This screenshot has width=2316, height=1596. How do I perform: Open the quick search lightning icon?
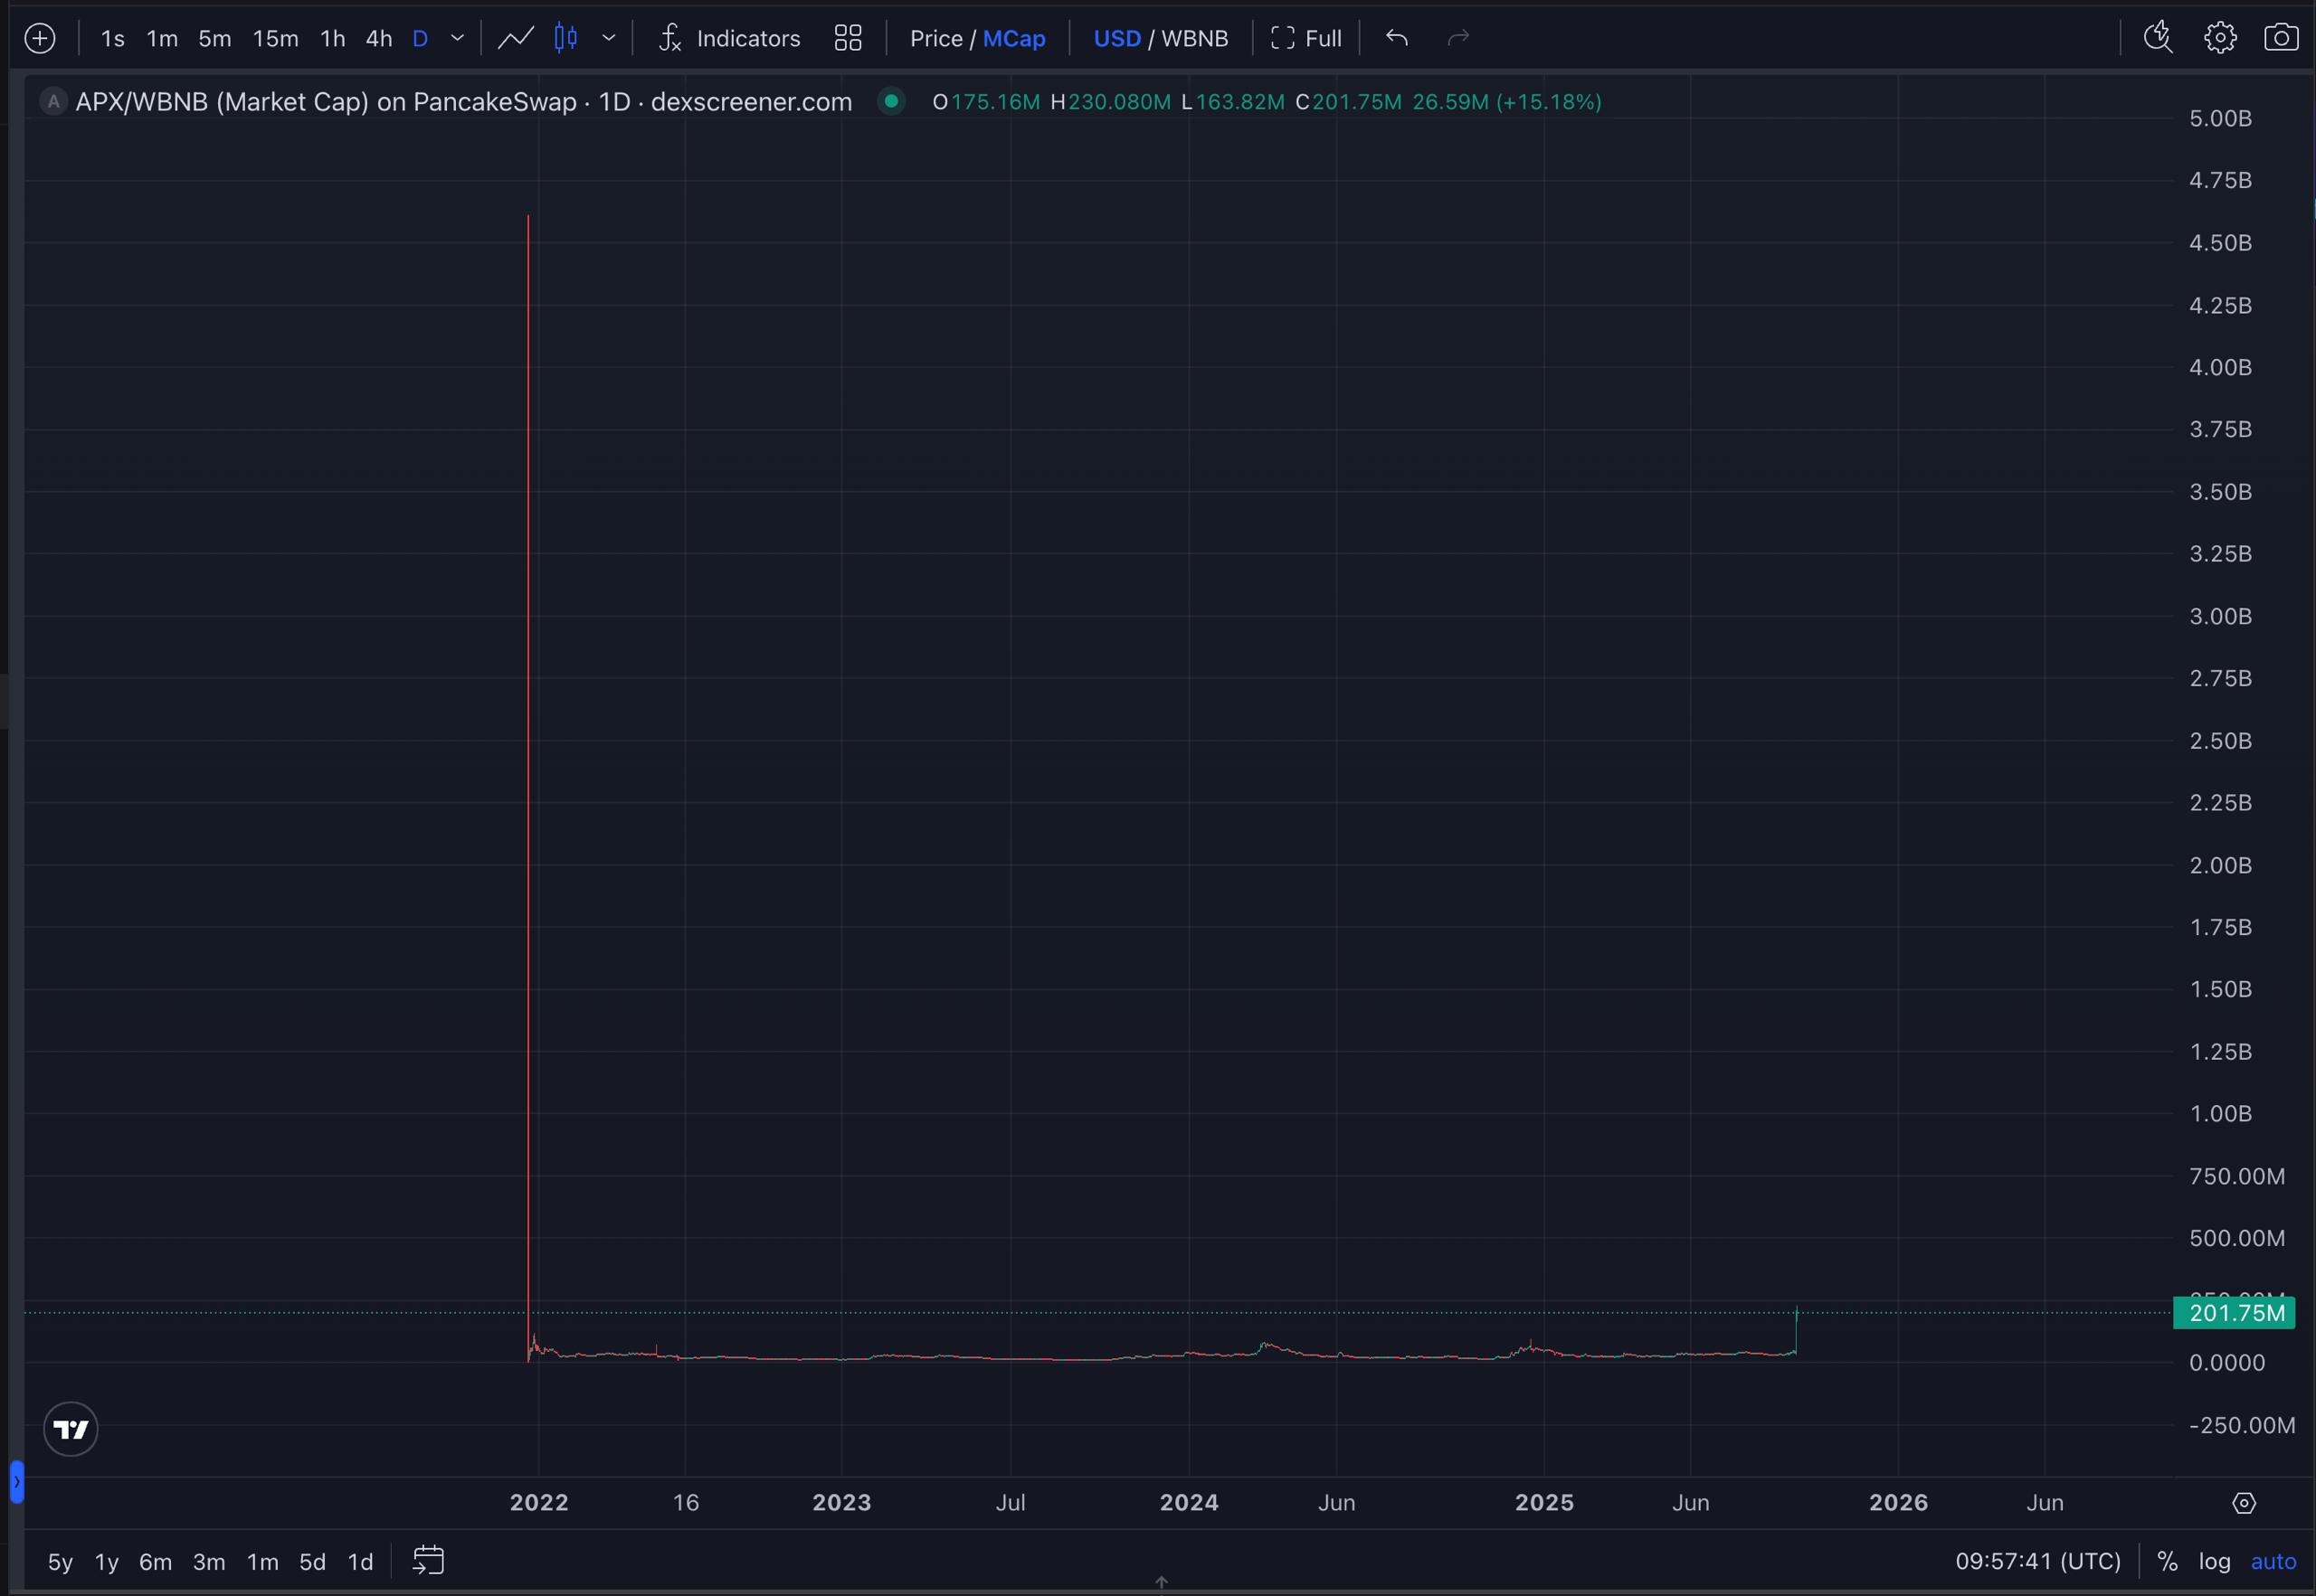2158,38
